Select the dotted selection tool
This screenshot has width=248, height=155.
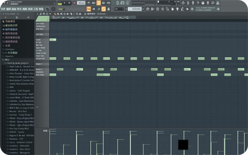point(74,14)
